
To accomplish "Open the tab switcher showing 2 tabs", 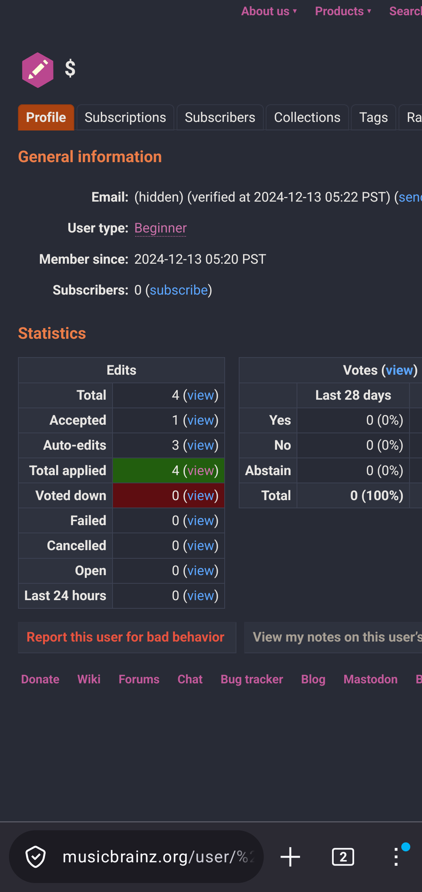I will click(343, 857).
